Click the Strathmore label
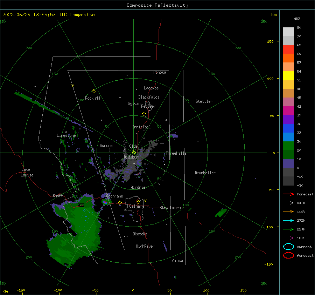Image resolution: width=315 pixels, height=295 pixels. click(170, 208)
